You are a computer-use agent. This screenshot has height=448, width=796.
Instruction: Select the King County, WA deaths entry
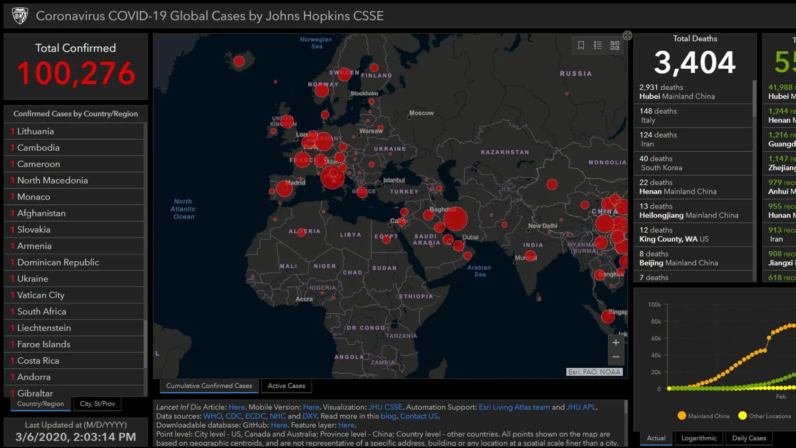tap(693, 235)
